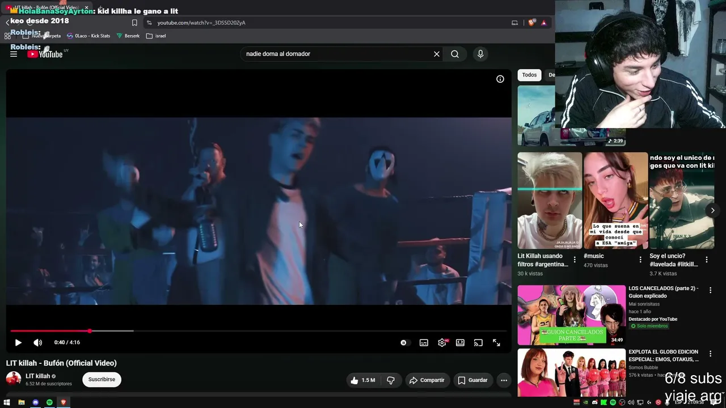Open the 'LOS CANCELADOS (parte 2)' title link
726x408 pixels.
pyautogui.click(x=664, y=292)
